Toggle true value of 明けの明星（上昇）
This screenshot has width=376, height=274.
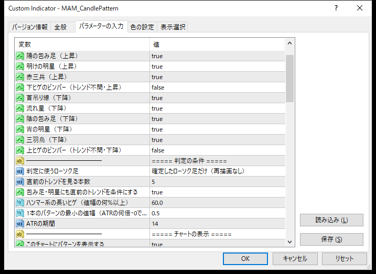tap(218, 67)
